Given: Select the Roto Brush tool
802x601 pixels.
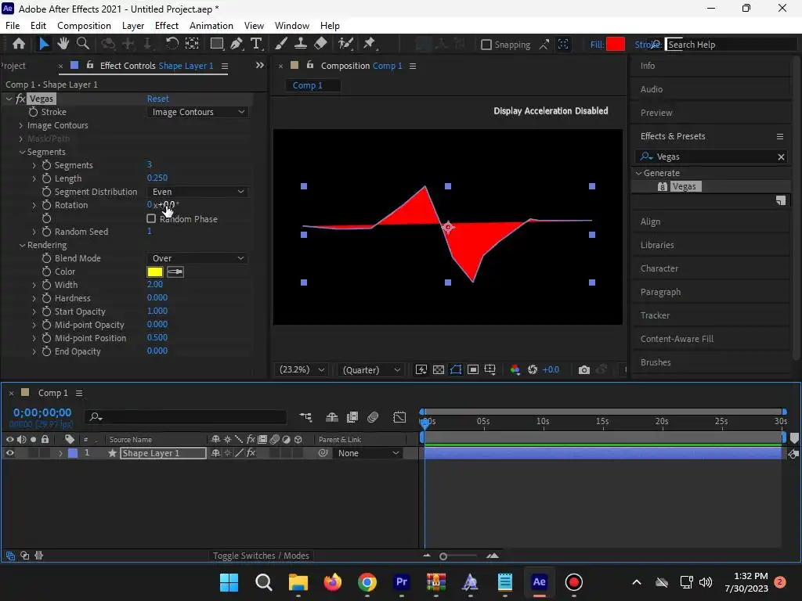Looking at the screenshot, I should 345,44.
